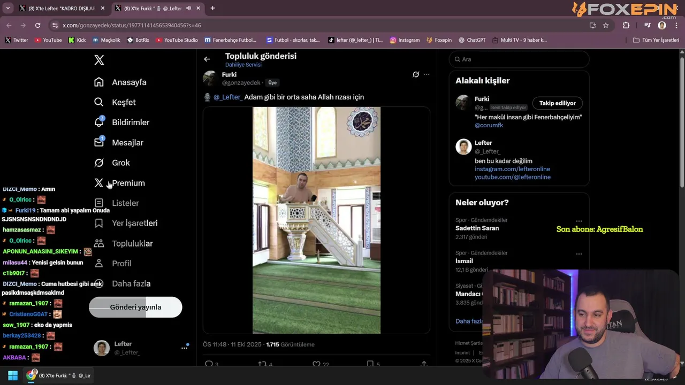Open the ChatGPT bookmark
This screenshot has width=685, height=385.
pos(471,40)
